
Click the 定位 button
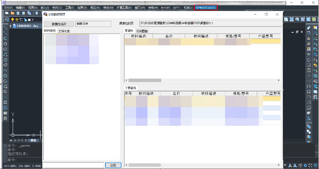[113, 165]
